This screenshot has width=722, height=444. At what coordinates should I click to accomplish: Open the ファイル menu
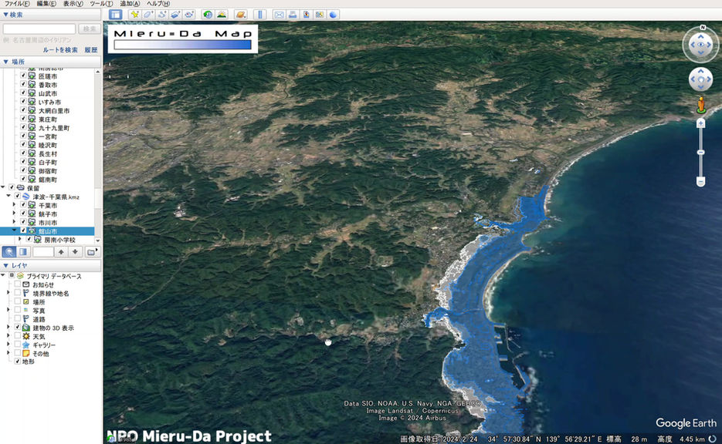17,4
